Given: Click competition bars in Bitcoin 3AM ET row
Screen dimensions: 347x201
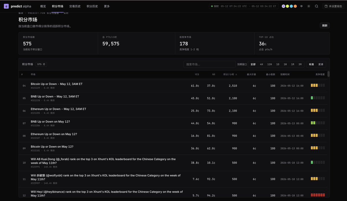Looking at the screenshot, I should tap(318, 85).
